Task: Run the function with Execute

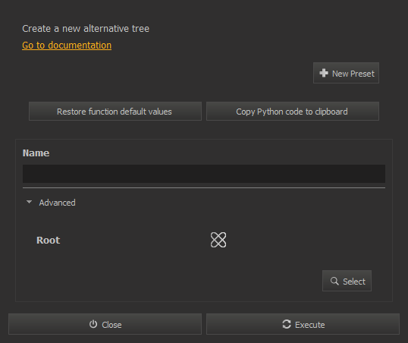Action: [x=303, y=324]
